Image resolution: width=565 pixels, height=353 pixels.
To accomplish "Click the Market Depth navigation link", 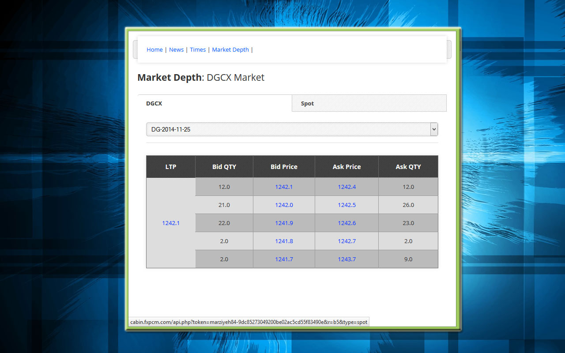I will tap(230, 50).
